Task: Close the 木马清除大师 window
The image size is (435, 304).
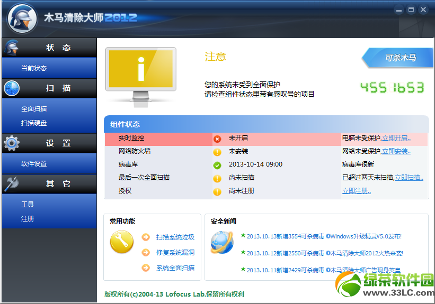Action: (423, 10)
